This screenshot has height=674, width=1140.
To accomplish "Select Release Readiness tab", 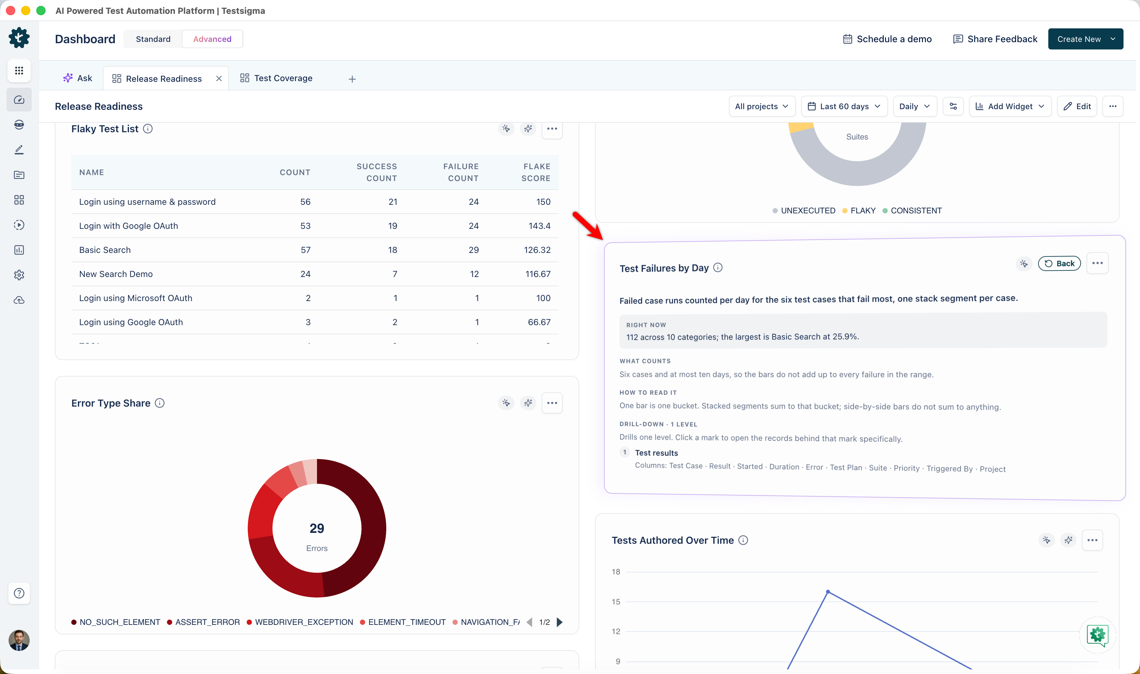I will click(x=158, y=78).
